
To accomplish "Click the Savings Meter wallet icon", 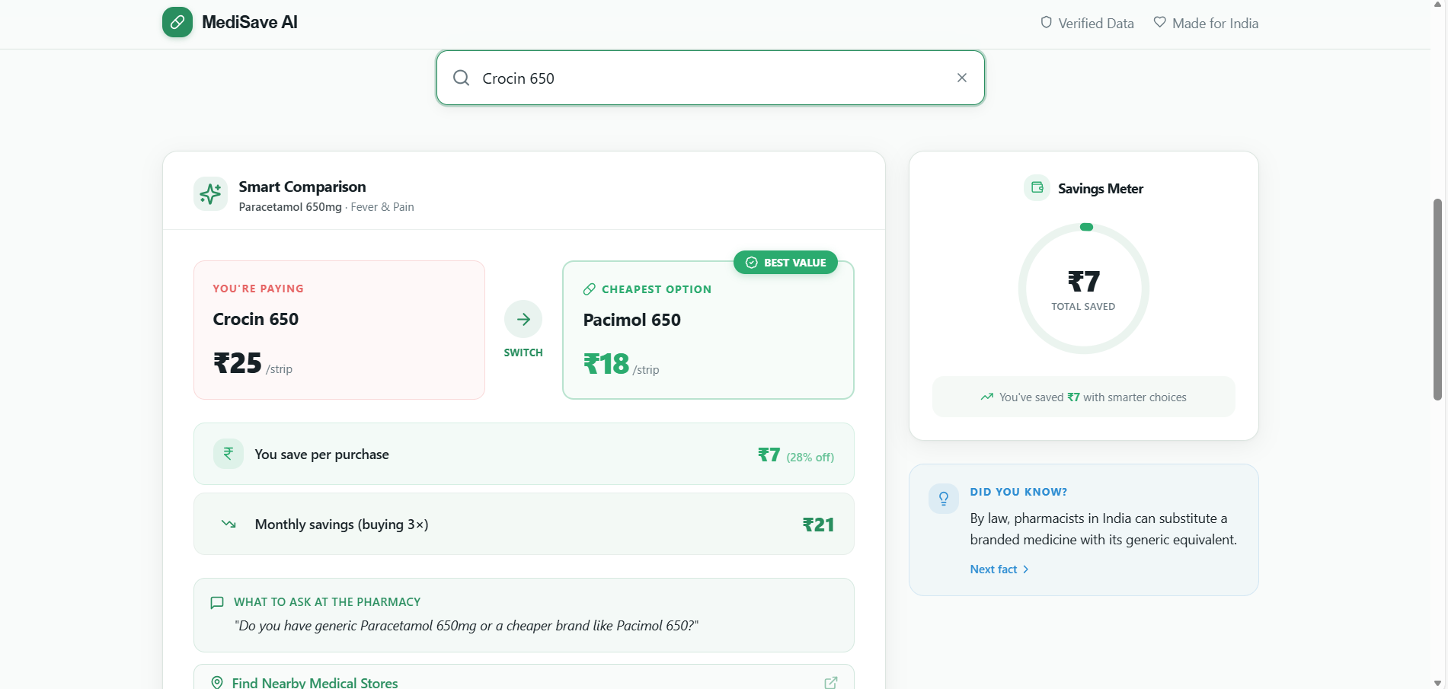I will tap(1037, 187).
